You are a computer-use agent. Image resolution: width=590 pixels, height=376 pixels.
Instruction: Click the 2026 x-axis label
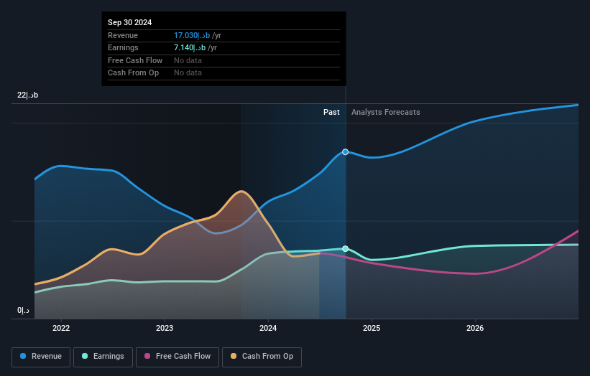475,329
